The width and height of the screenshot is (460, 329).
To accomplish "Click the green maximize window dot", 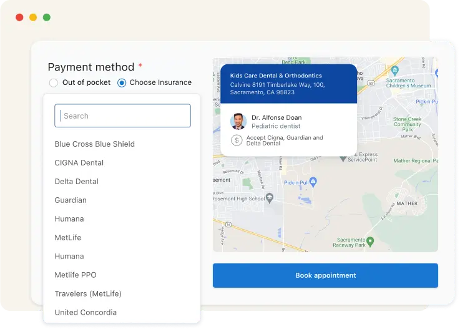I will [47, 17].
